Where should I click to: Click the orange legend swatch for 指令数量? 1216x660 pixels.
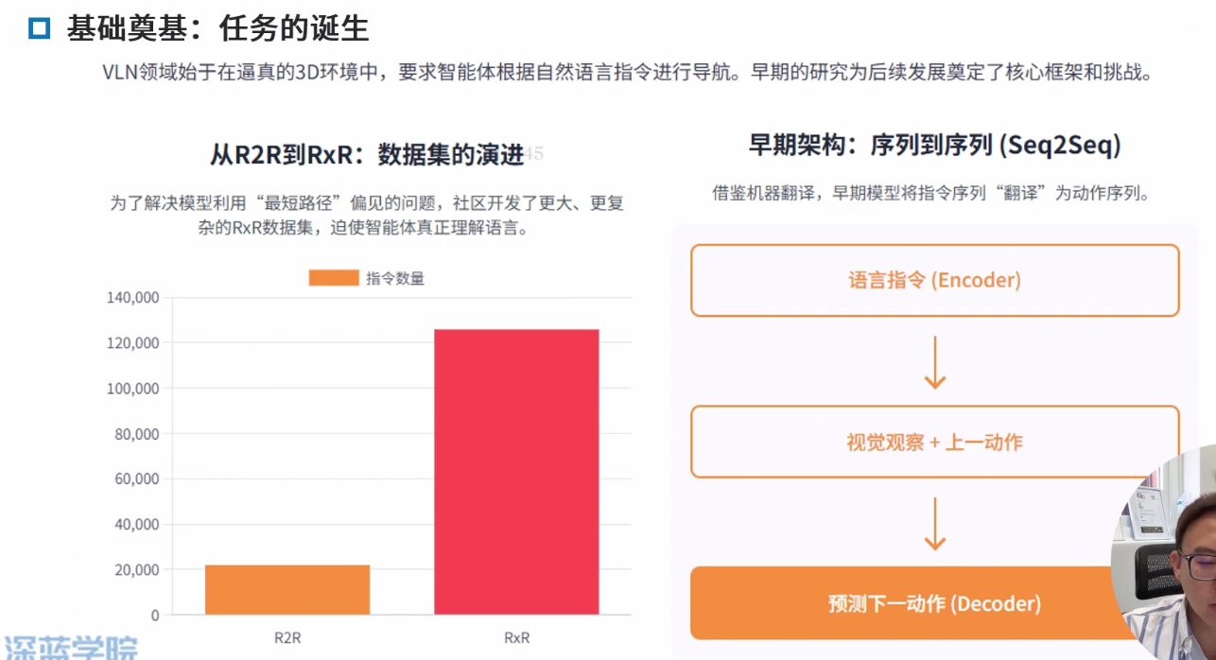[x=334, y=278]
